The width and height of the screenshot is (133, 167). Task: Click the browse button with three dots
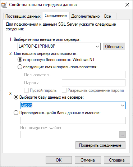(123, 134)
